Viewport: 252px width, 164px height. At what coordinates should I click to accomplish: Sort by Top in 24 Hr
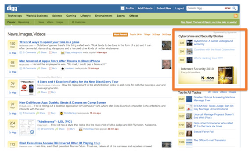pos(136,35)
